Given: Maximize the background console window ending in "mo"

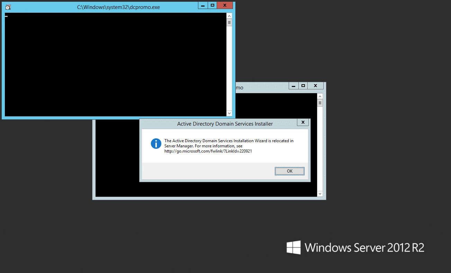Looking at the screenshot, I should tap(303, 86).
